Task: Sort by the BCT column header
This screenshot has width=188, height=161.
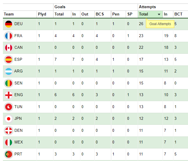Action: click(178, 14)
